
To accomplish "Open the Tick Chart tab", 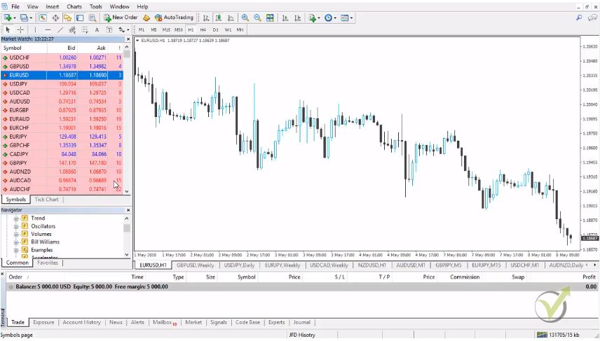I will (47, 200).
